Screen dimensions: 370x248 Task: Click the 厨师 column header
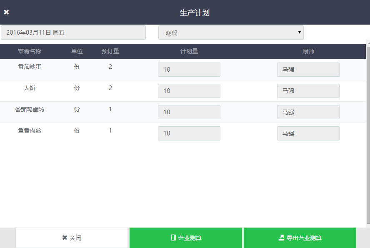308,51
